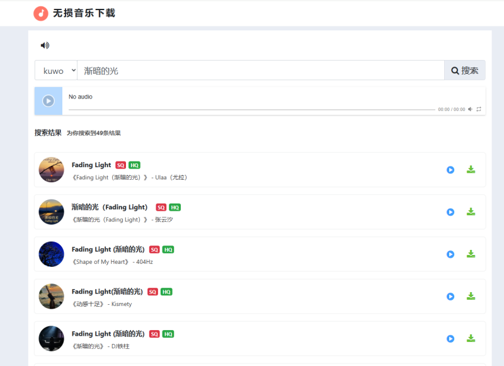Open the kuwo music source dropdown
The height and width of the screenshot is (366, 504).
55,70
